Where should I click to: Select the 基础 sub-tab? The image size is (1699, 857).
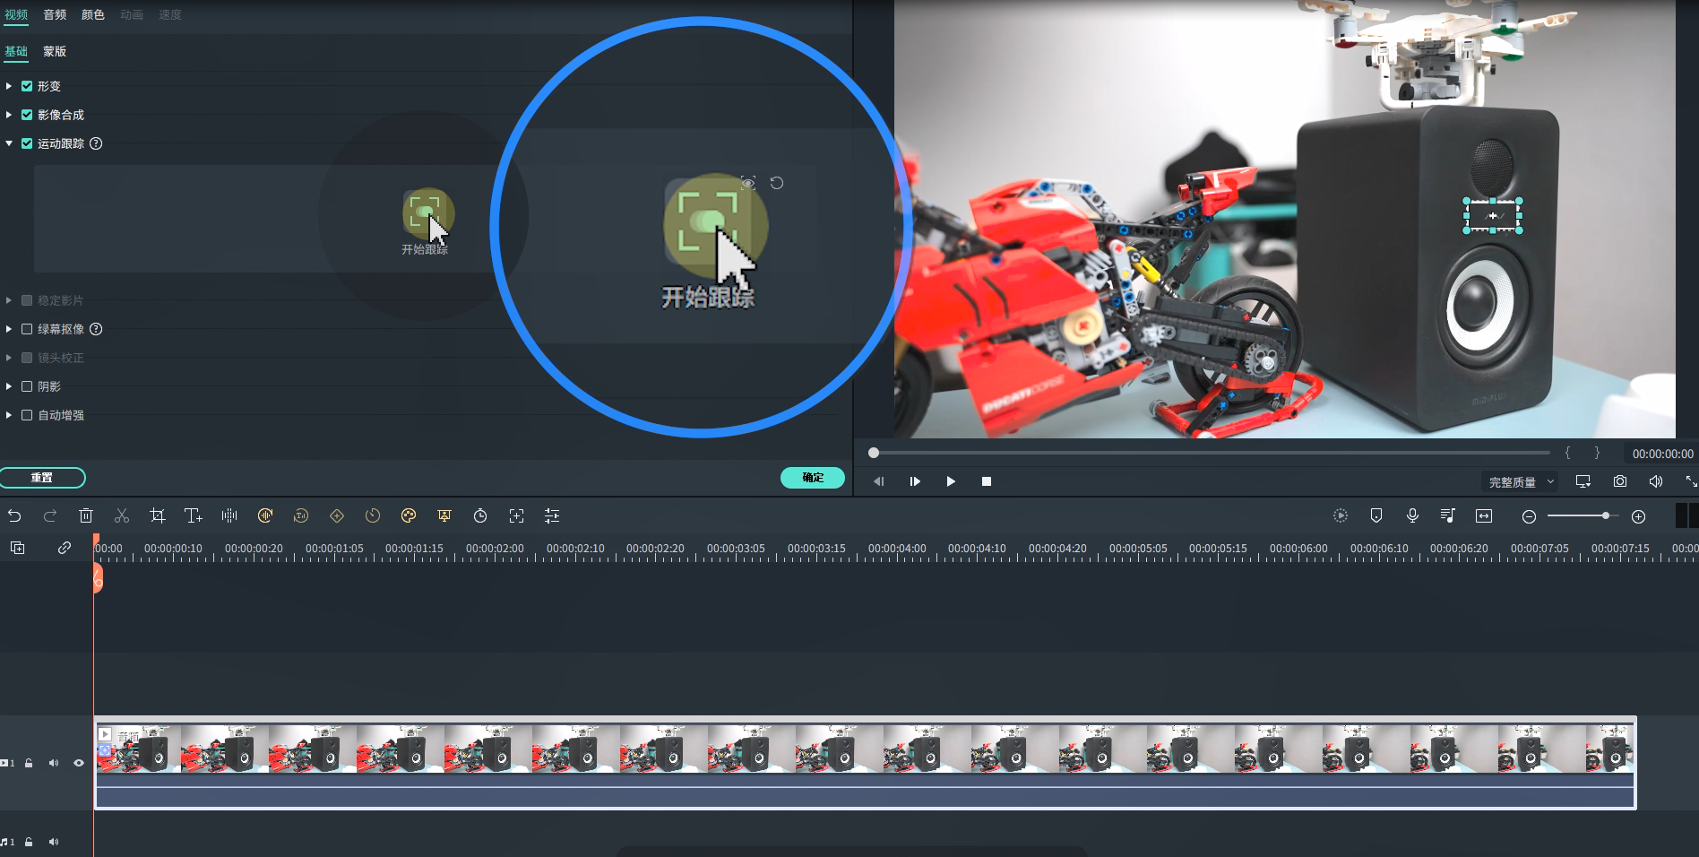coord(16,52)
